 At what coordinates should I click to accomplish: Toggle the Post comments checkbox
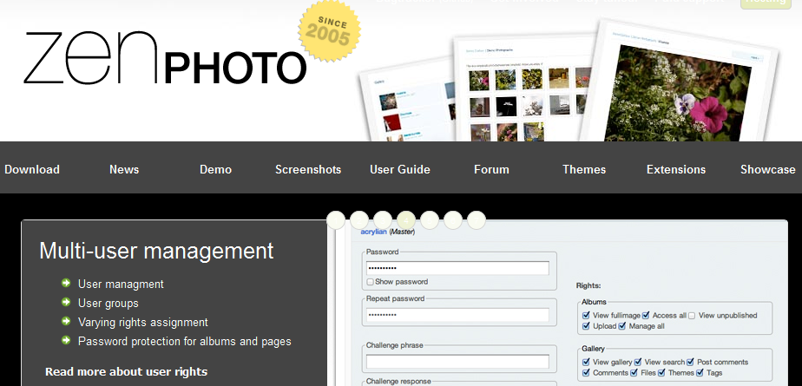pyautogui.click(x=691, y=362)
